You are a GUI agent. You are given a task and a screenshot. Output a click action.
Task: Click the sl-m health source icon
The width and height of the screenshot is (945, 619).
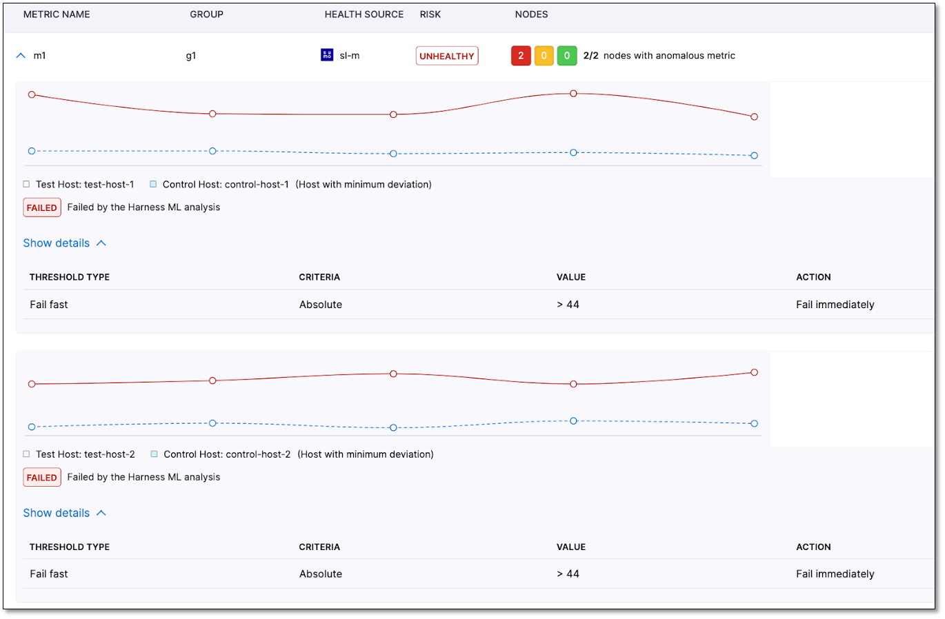(x=327, y=55)
